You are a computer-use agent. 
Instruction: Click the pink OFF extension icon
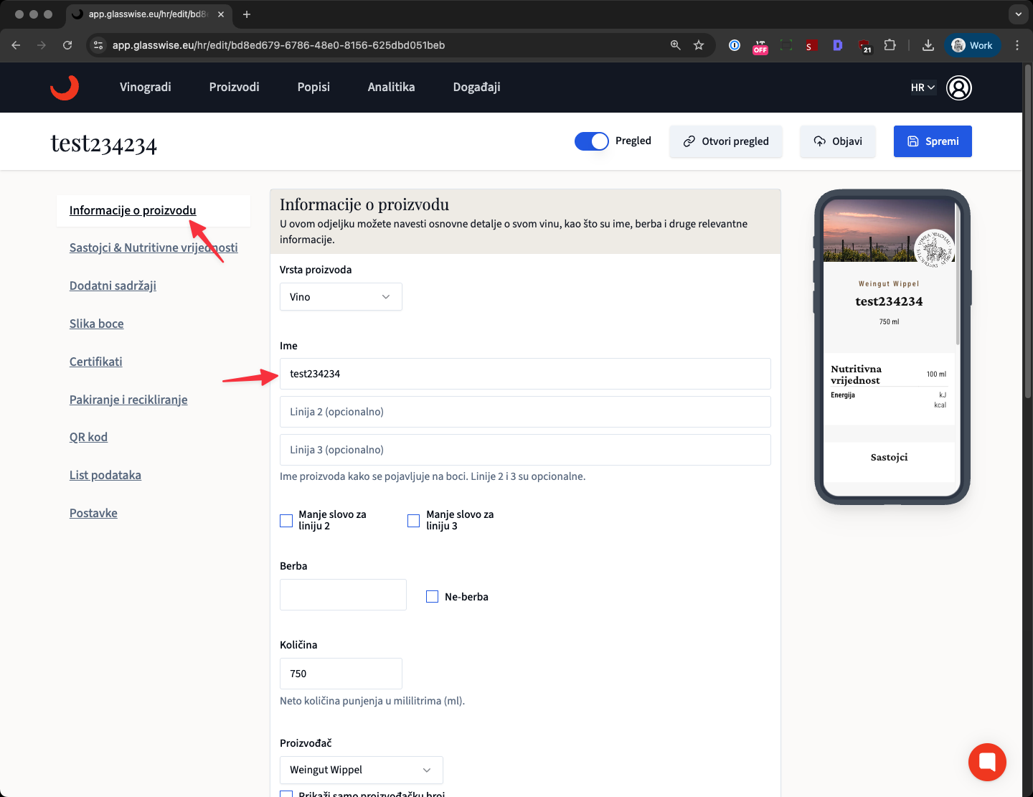(760, 47)
